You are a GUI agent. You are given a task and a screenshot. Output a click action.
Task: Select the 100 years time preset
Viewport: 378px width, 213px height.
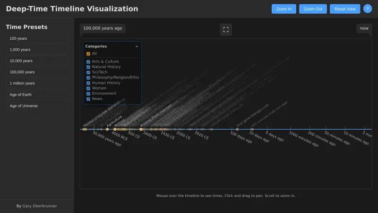(37, 38)
